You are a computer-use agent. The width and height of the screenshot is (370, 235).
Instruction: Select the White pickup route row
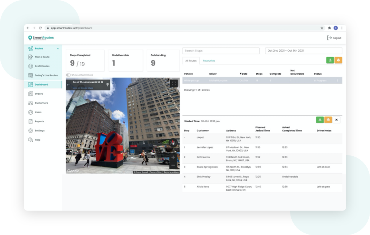click(262, 80)
